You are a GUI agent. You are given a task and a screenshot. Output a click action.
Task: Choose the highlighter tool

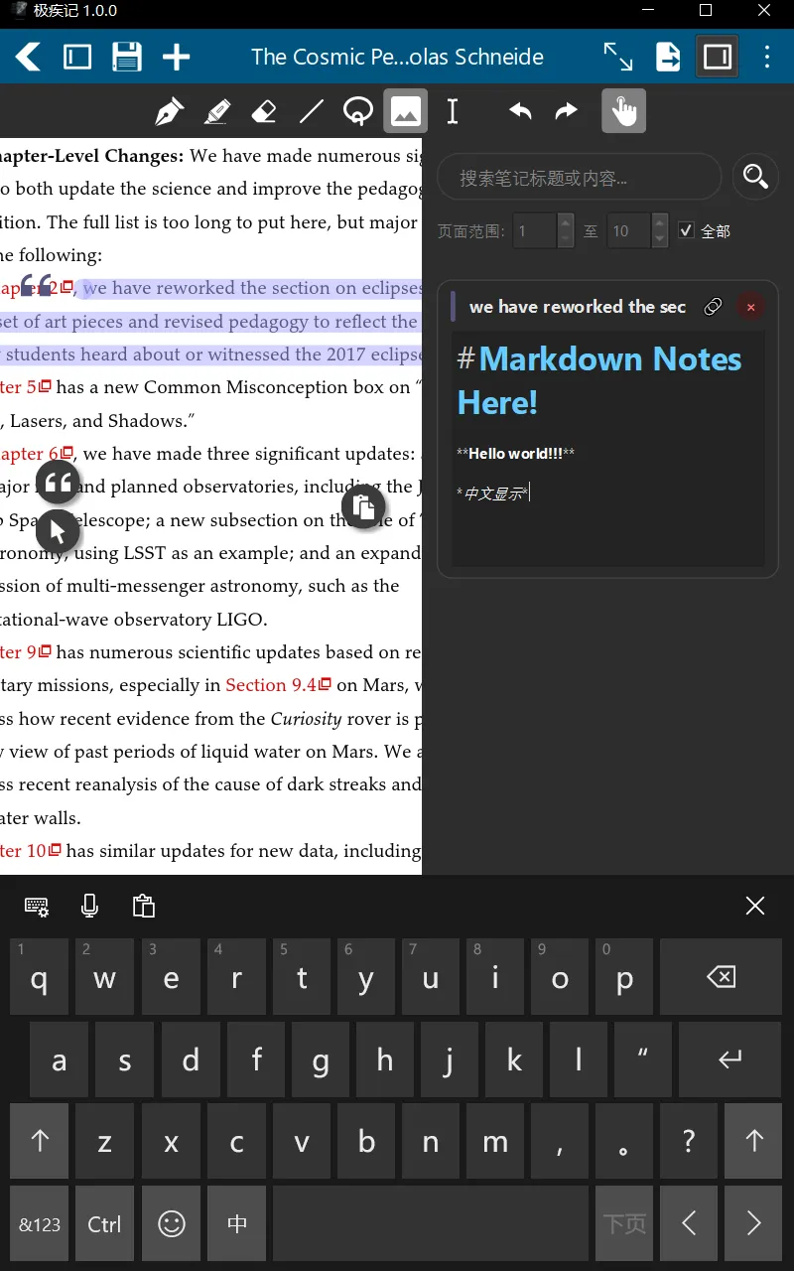tap(216, 111)
